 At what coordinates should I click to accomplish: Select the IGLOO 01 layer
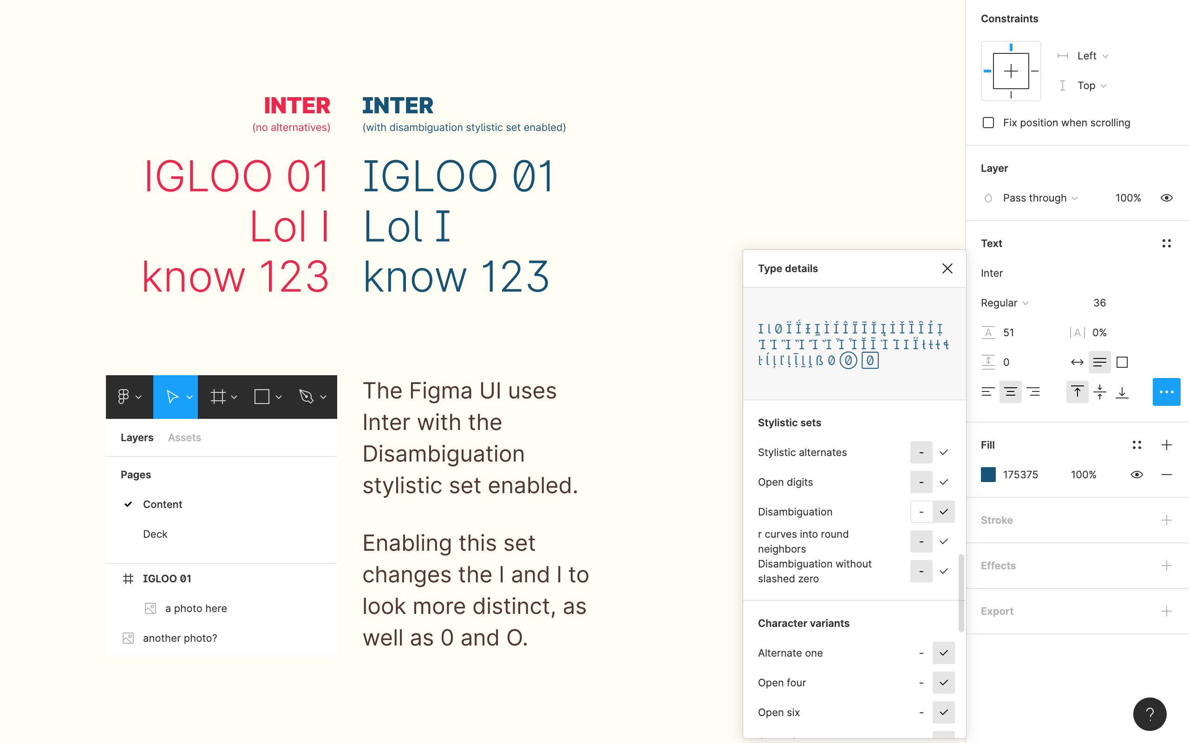pos(167,579)
